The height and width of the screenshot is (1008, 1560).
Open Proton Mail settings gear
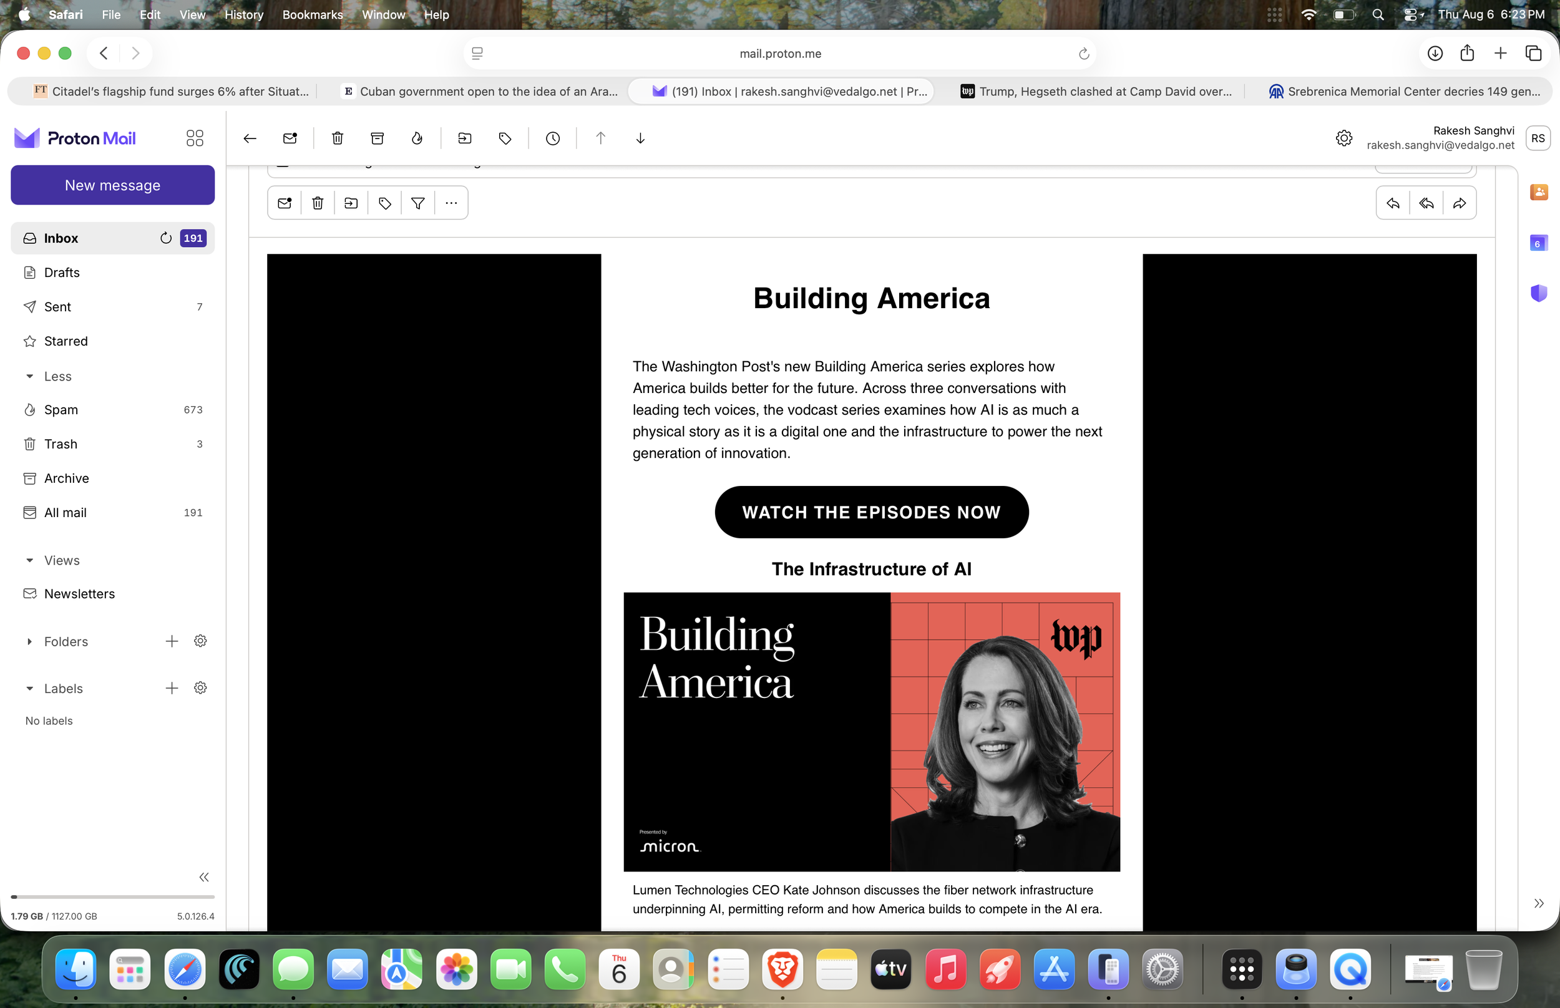[1343, 138]
